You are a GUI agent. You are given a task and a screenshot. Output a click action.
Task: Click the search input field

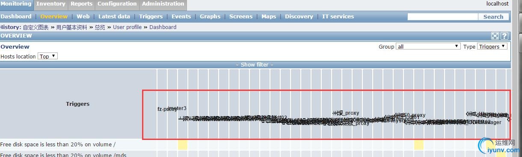click(x=442, y=17)
